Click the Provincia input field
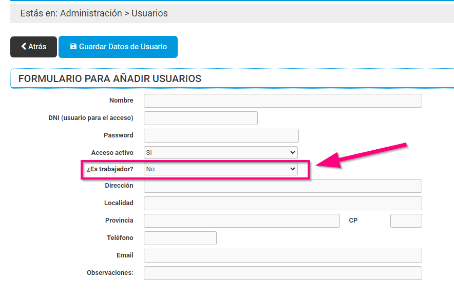The width and height of the screenshot is (454, 300). [241, 221]
